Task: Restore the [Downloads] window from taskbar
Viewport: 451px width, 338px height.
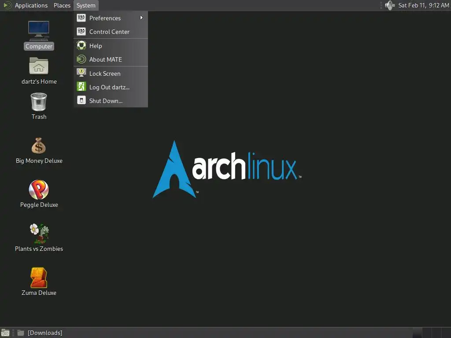Action: (x=40, y=333)
